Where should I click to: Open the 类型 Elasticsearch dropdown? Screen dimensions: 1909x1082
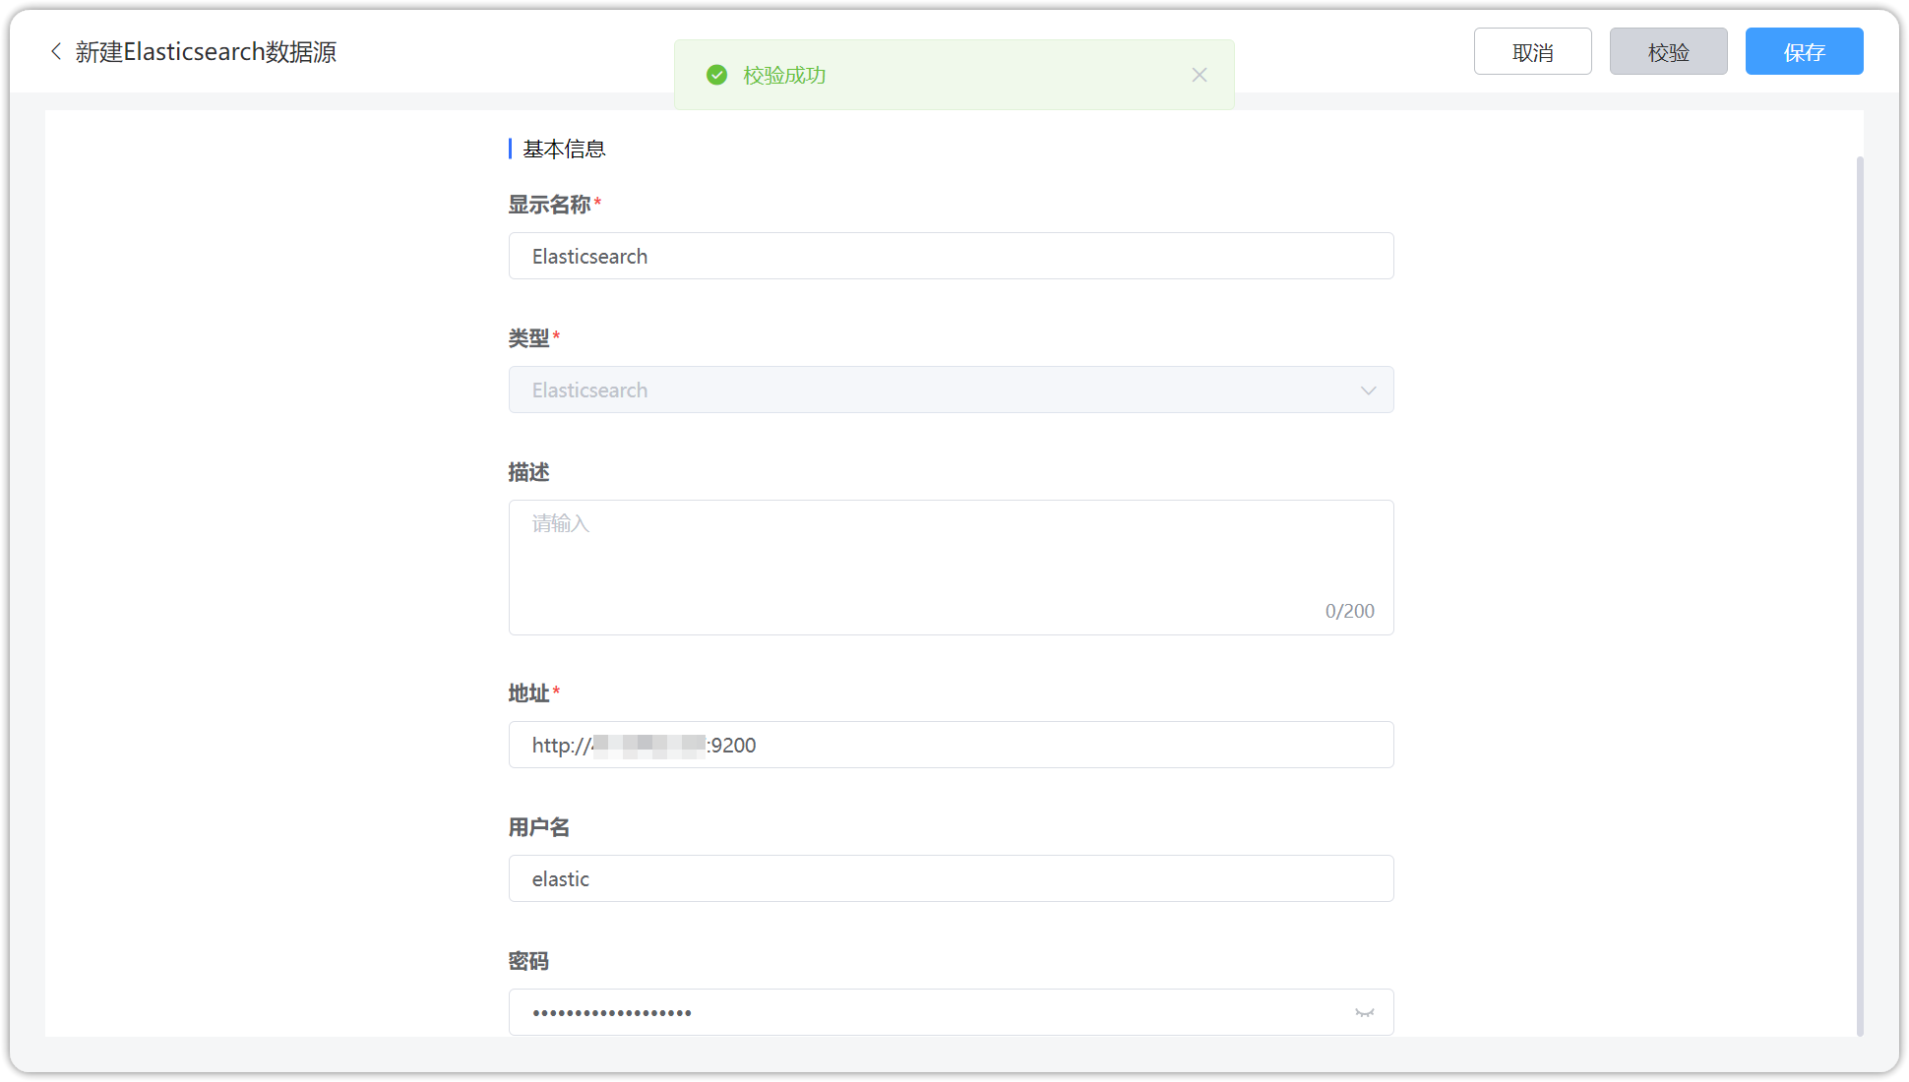click(951, 390)
